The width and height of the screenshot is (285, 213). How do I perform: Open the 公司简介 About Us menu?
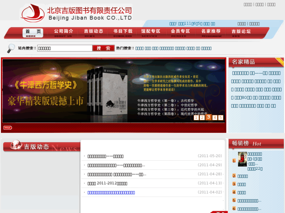pos(64,33)
